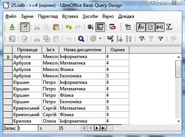
Task: Open the Перегляд menu
Action: click(48, 16)
